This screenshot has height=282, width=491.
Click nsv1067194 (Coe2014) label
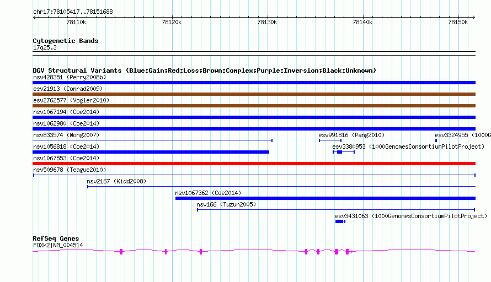click(66, 112)
